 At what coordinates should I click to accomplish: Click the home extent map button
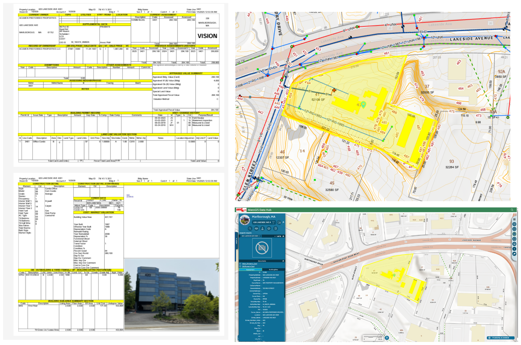514,244
